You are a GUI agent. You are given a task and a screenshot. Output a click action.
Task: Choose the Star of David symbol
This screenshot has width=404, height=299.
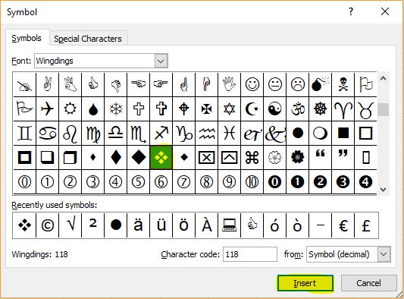click(x=230, y=109)
